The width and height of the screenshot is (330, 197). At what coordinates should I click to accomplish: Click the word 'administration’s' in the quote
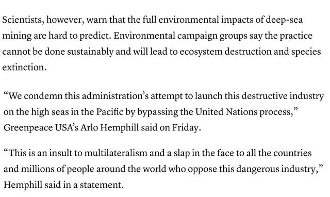pos(115,96)
